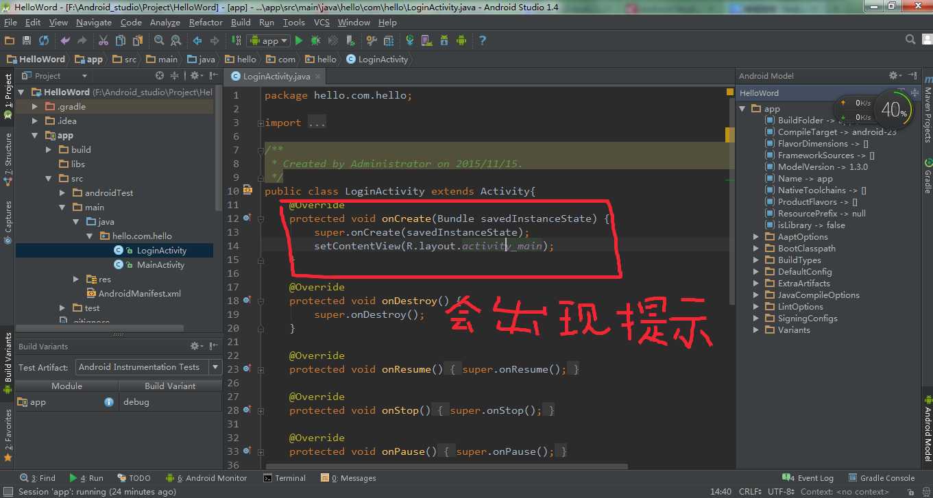Click the warning stripe mark at editor top right

coord(730,92)
